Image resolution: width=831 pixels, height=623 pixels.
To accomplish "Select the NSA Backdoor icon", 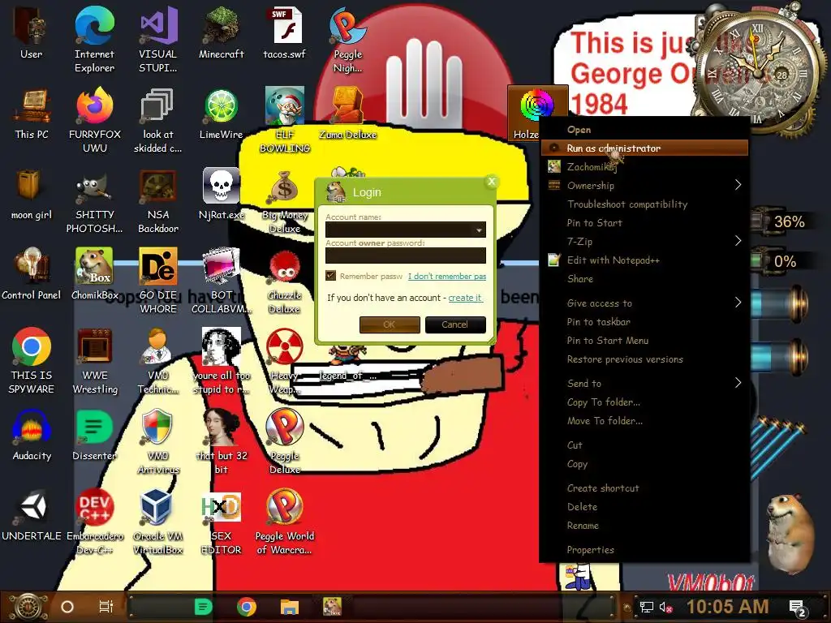I will click(158, 200).
